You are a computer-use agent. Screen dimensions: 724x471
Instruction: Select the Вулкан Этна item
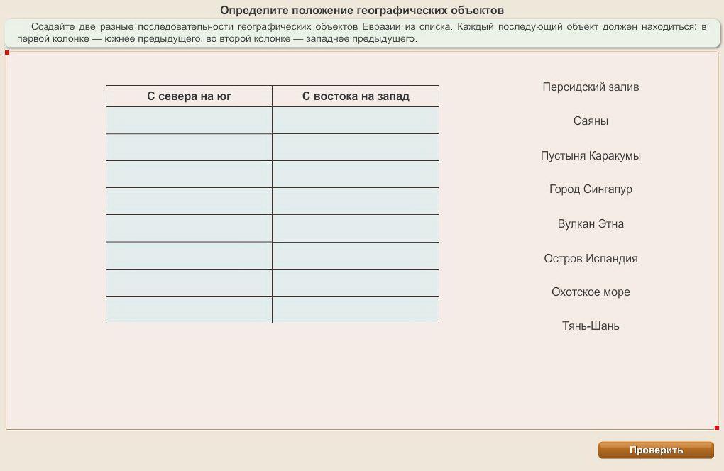pos(591,223)
